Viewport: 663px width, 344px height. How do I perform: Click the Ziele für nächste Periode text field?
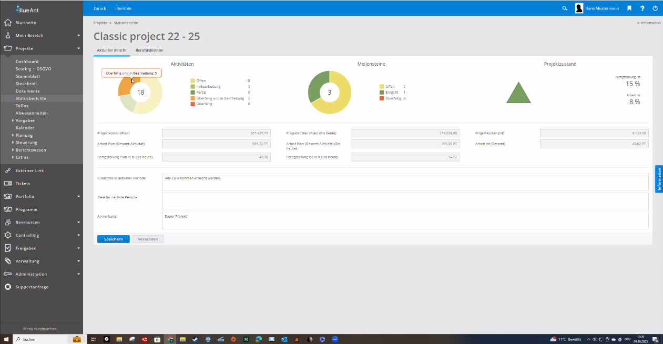pyautogui.click(x=405, y=201)
